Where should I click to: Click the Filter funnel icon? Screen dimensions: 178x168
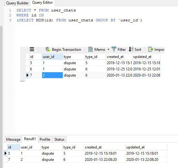[x=114, y=49]
